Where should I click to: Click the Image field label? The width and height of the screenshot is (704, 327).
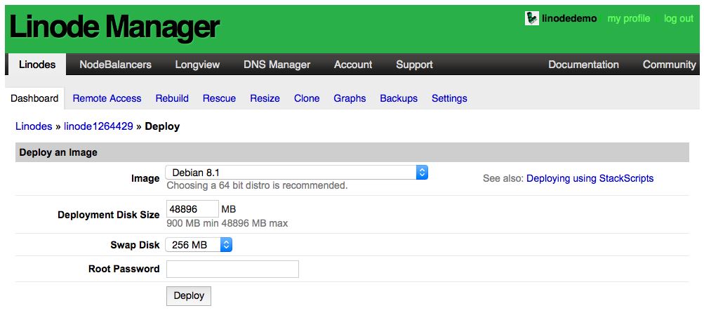point(145,178)
